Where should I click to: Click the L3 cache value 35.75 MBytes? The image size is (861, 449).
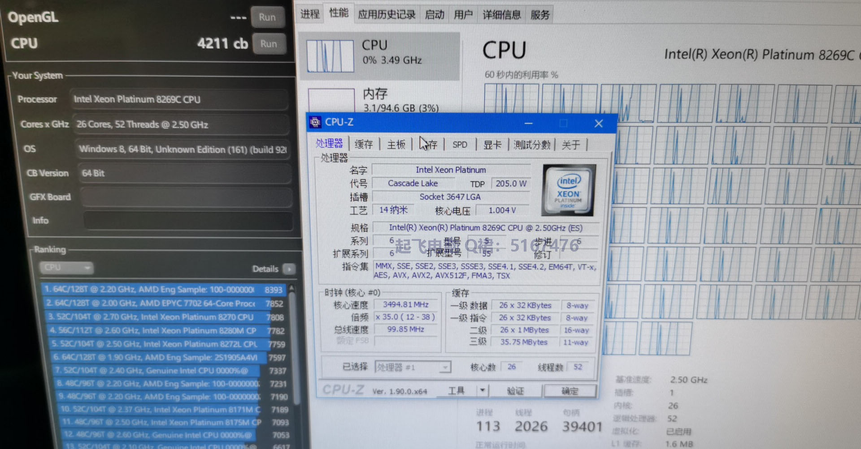pos(524,342)
